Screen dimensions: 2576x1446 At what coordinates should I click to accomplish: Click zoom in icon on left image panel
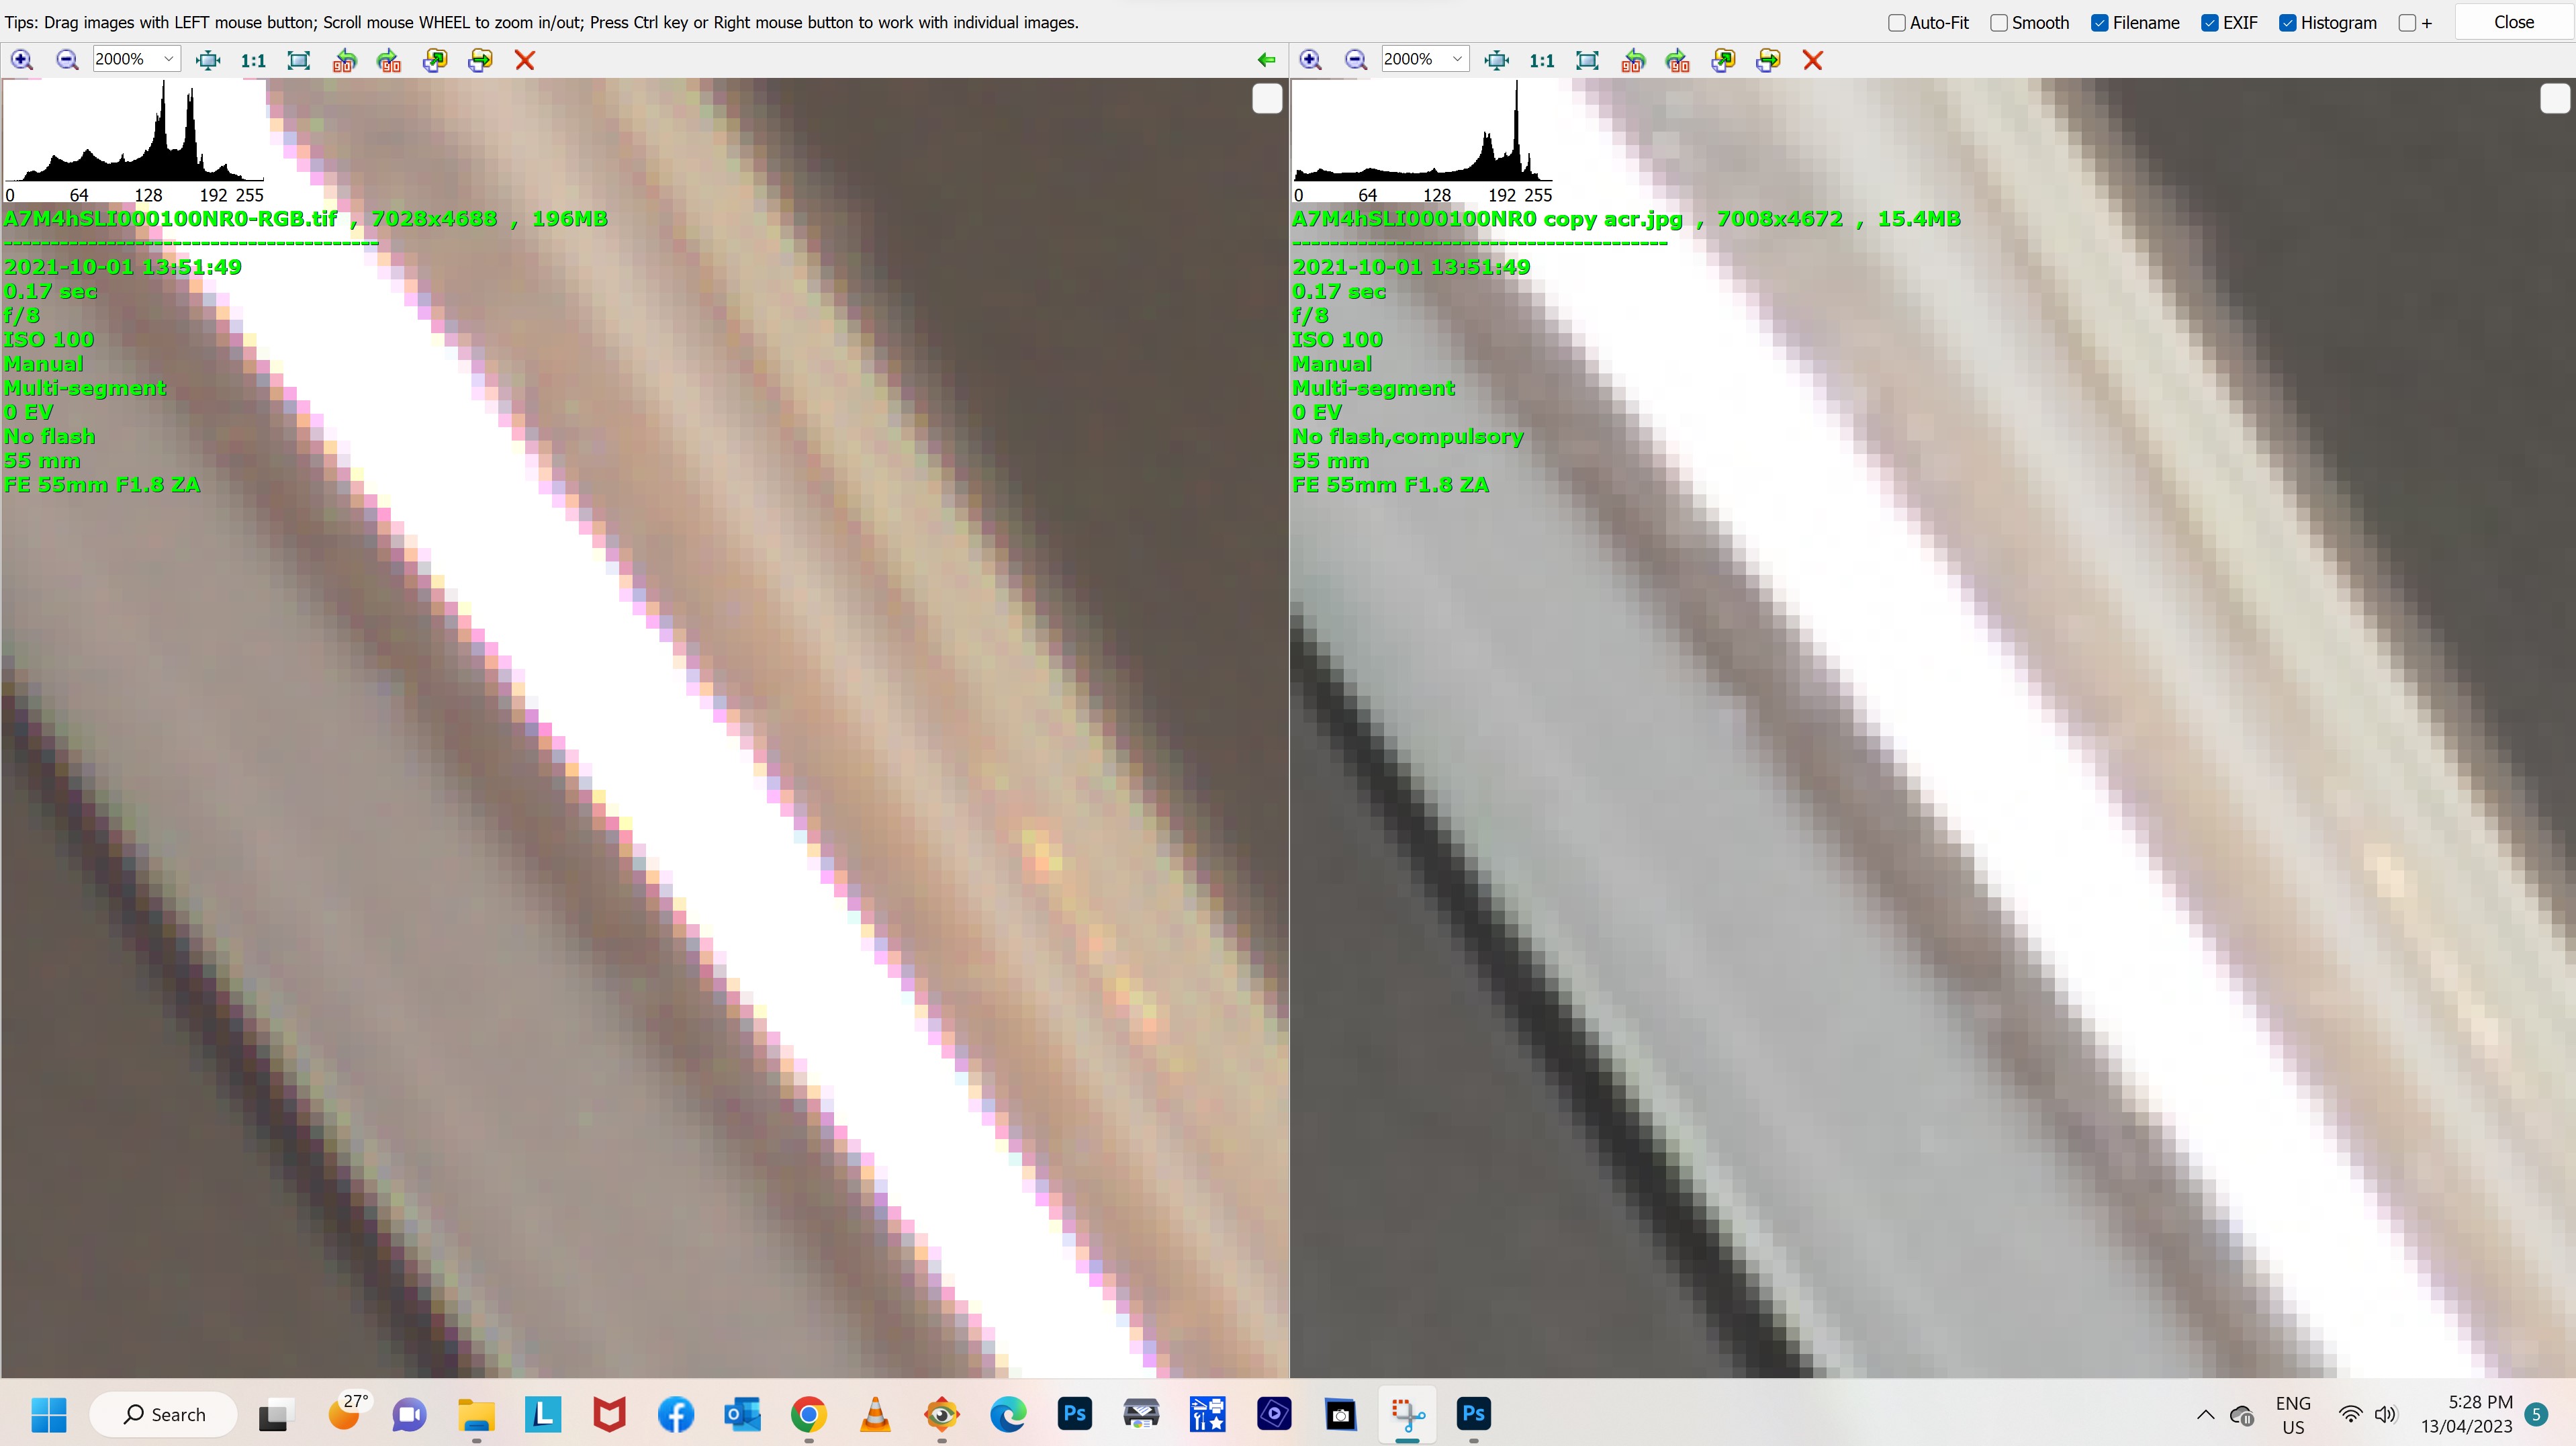pos(22,60)
